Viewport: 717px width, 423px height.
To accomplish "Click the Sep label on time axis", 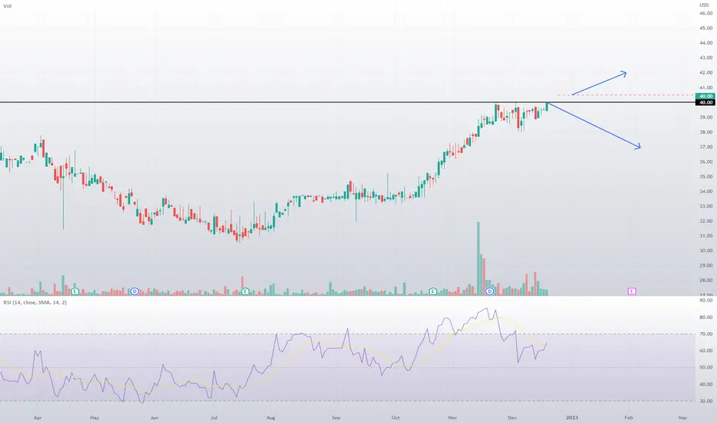I will tap(336, 418).
